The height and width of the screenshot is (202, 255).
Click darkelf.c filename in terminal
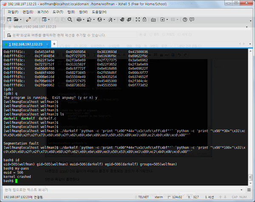click(x=47, y=118)
